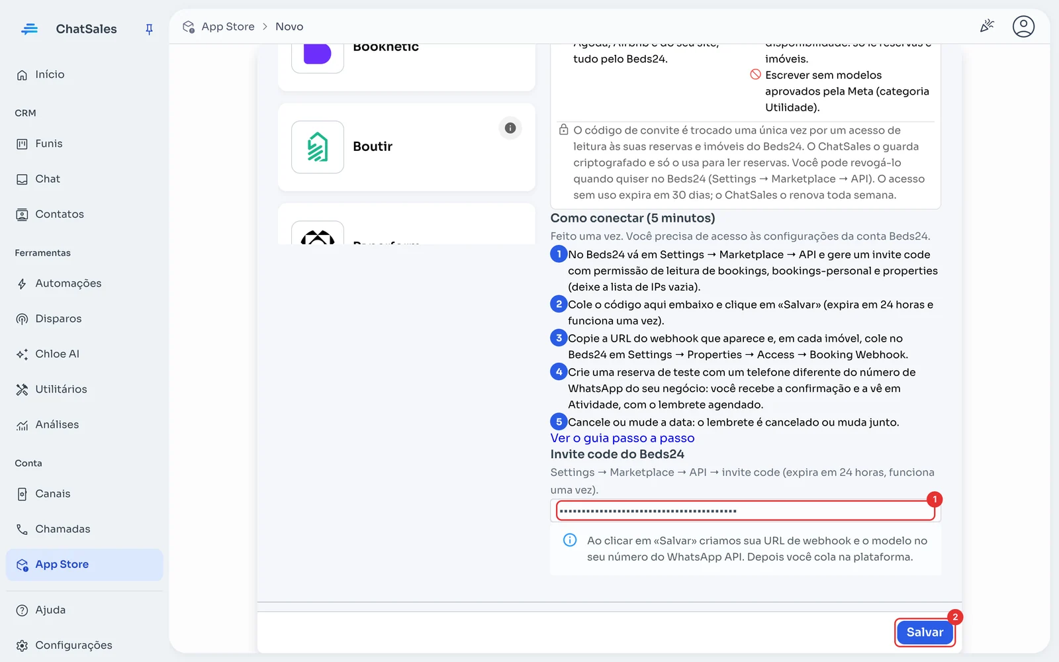Viewport: 1059px width, 662px height.
Task: Open Análises in the sidebar
Action: coord(84,424)
